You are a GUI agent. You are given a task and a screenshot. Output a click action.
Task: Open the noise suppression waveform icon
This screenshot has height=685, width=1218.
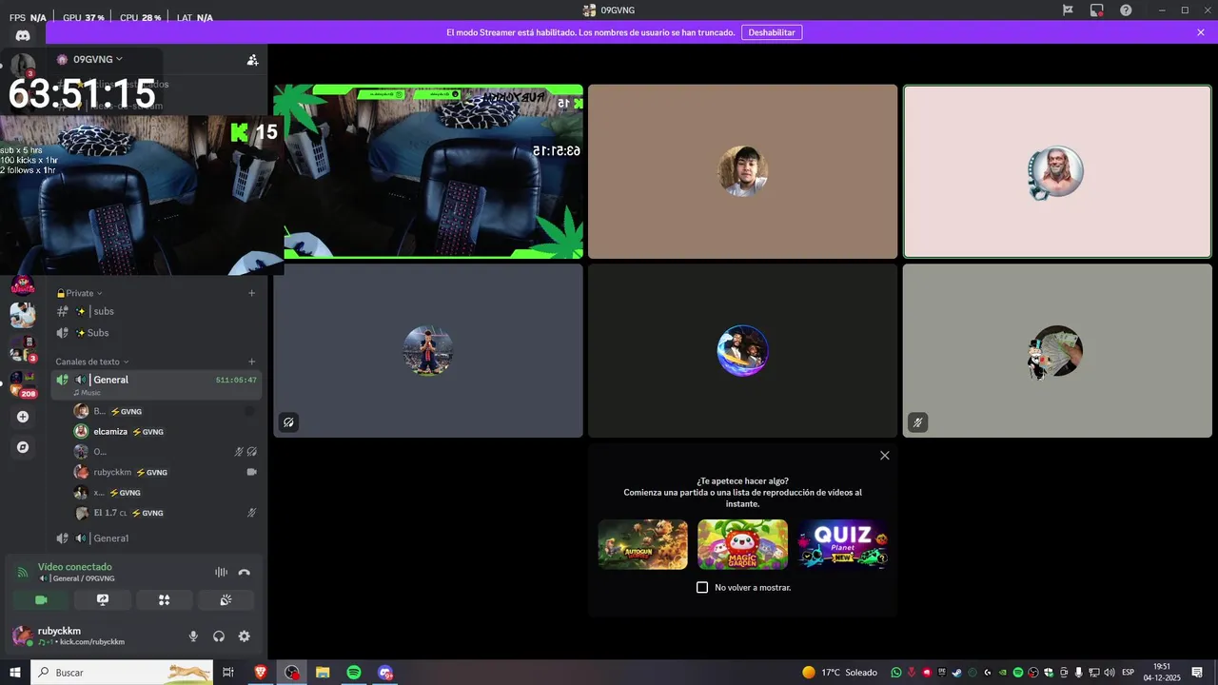pyautogui.click(x=221, y=573)
